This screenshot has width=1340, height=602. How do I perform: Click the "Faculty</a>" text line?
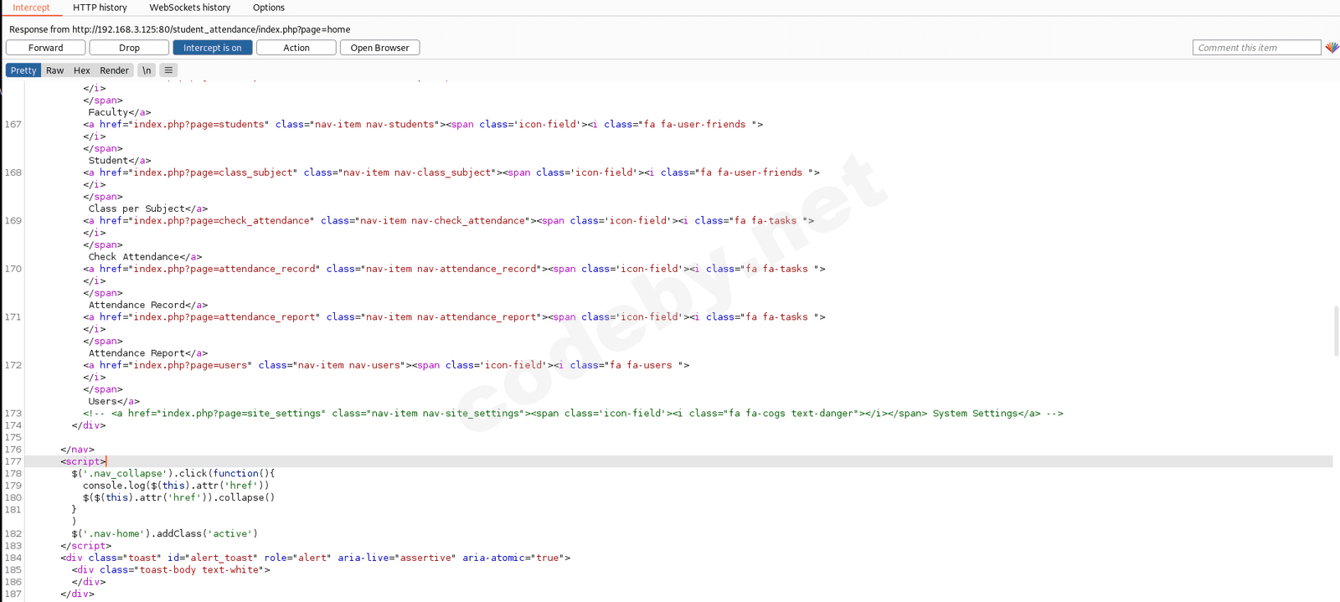[x=120, y=112]
